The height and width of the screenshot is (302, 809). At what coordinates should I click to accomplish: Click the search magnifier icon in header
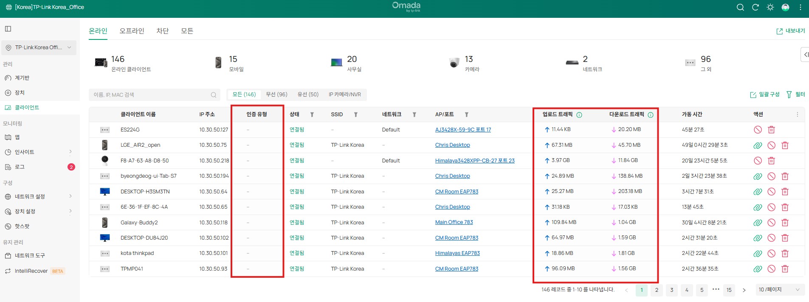click(x=740, y=7)
